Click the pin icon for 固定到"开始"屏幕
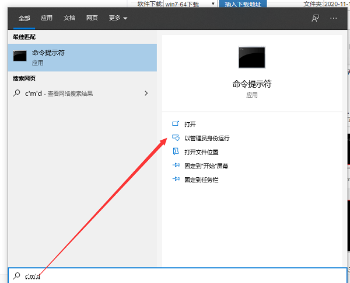Viewport: 350px width, 283px height. coord(176,166)
